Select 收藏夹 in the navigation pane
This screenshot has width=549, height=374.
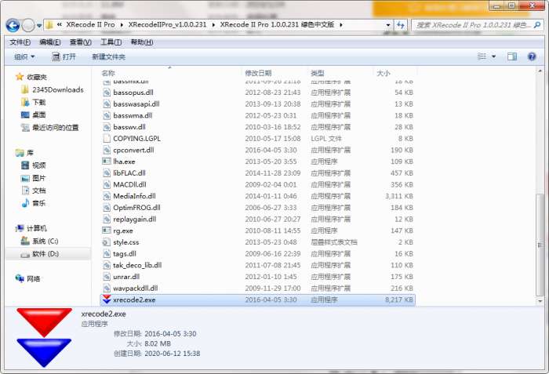click(37, 77)
